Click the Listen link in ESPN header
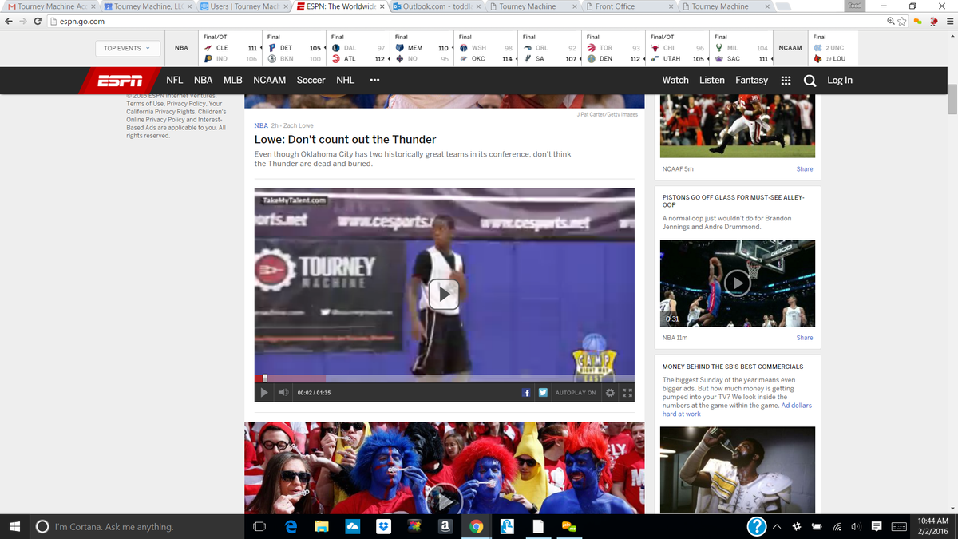The height and width of the screenshot is (539, 958). [x=712, y=80]
